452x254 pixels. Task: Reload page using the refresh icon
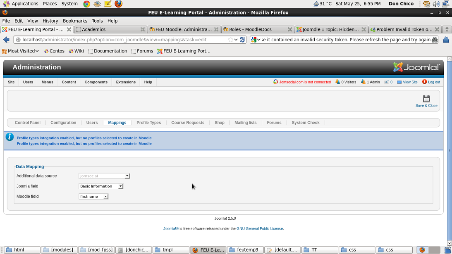tap(242, 40)
